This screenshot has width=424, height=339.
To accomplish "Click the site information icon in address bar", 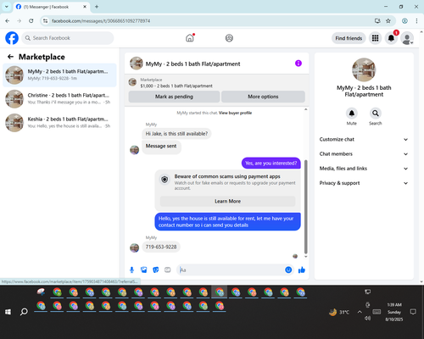I will click(45, 21).
